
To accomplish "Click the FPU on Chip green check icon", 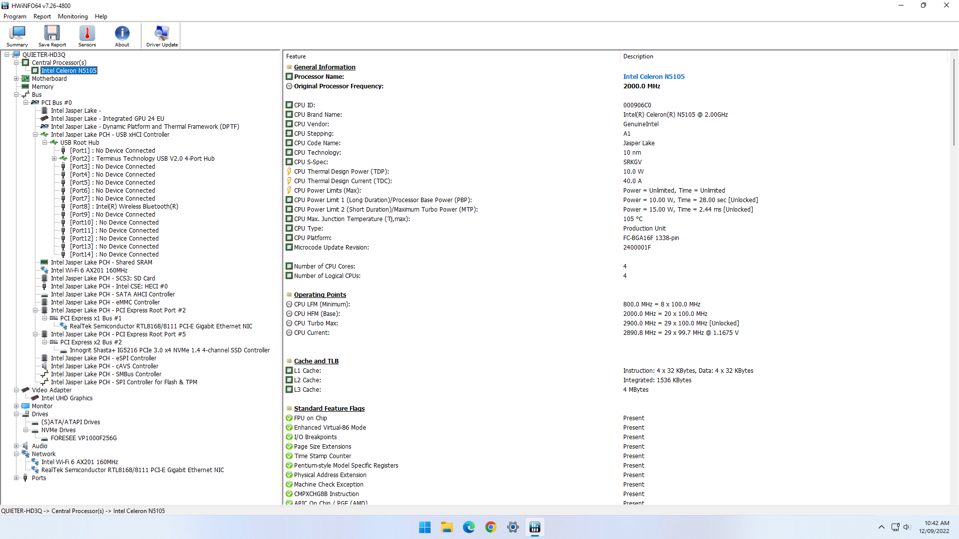I will coord(289,418).
